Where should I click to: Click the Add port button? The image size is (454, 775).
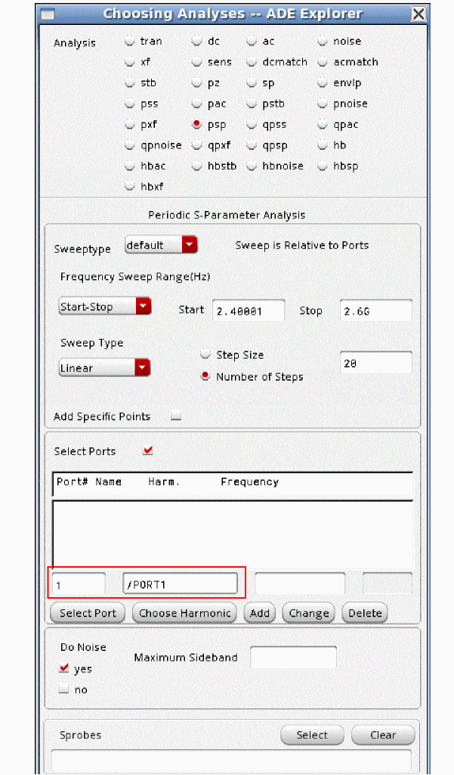259,613
